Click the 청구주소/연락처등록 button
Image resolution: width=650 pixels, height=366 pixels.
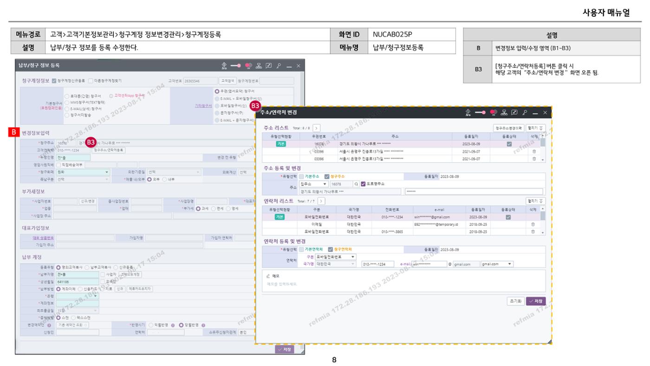click(x=109, y=150)
